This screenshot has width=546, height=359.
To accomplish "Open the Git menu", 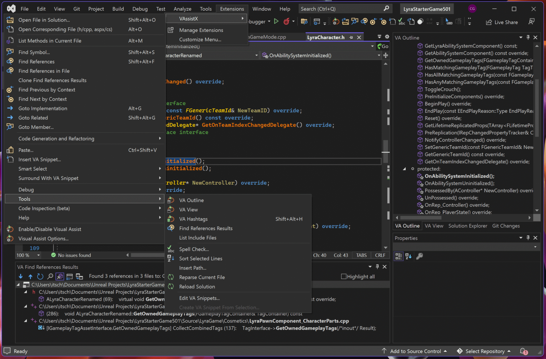I will (x=77, y=9).
